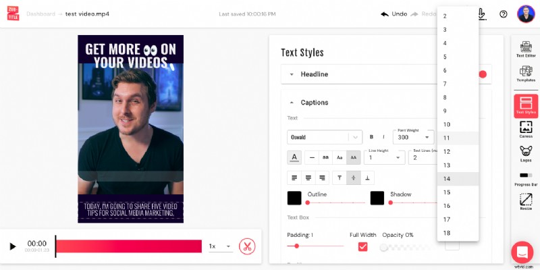Click the Zubtitle logo
Screen dimensions: 540x270
pyautogui.click(x=13, y=13)
